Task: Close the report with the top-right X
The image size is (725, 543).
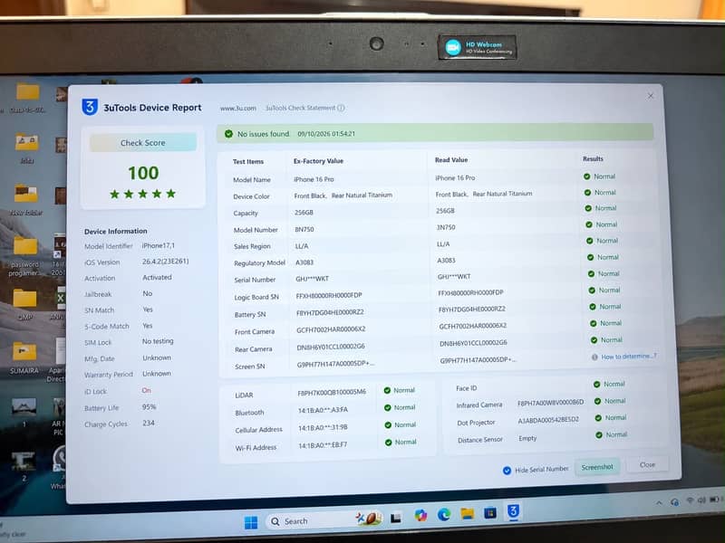Action: pyautogui.click(x=651, y=96)
